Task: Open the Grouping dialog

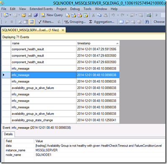Action: pyautogui.click(x=75, y=22)
